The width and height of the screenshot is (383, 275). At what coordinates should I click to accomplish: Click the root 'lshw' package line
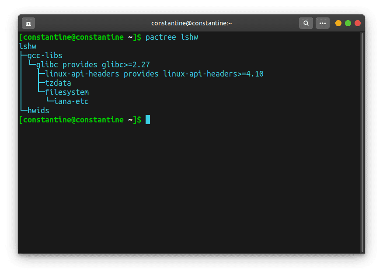[x=28, y=46]
